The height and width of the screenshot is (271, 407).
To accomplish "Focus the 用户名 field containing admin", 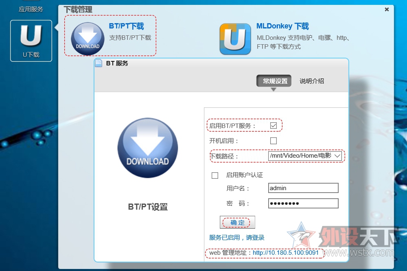I will tap(303, 188).
